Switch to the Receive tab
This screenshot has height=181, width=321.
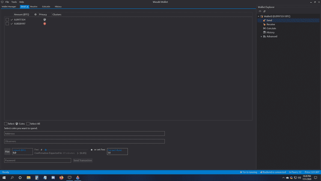tap(34, 6)
